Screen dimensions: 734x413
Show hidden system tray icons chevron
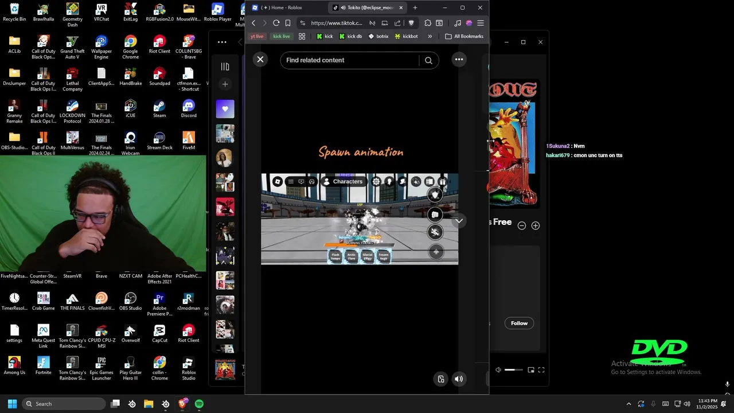pos(628,404)
